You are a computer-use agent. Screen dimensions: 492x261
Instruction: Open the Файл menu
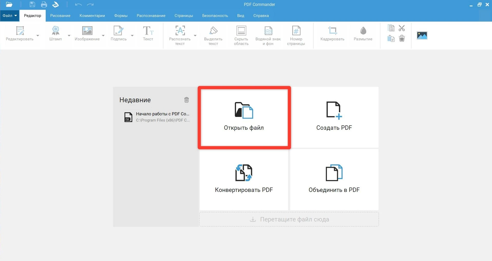pos(10,16)
